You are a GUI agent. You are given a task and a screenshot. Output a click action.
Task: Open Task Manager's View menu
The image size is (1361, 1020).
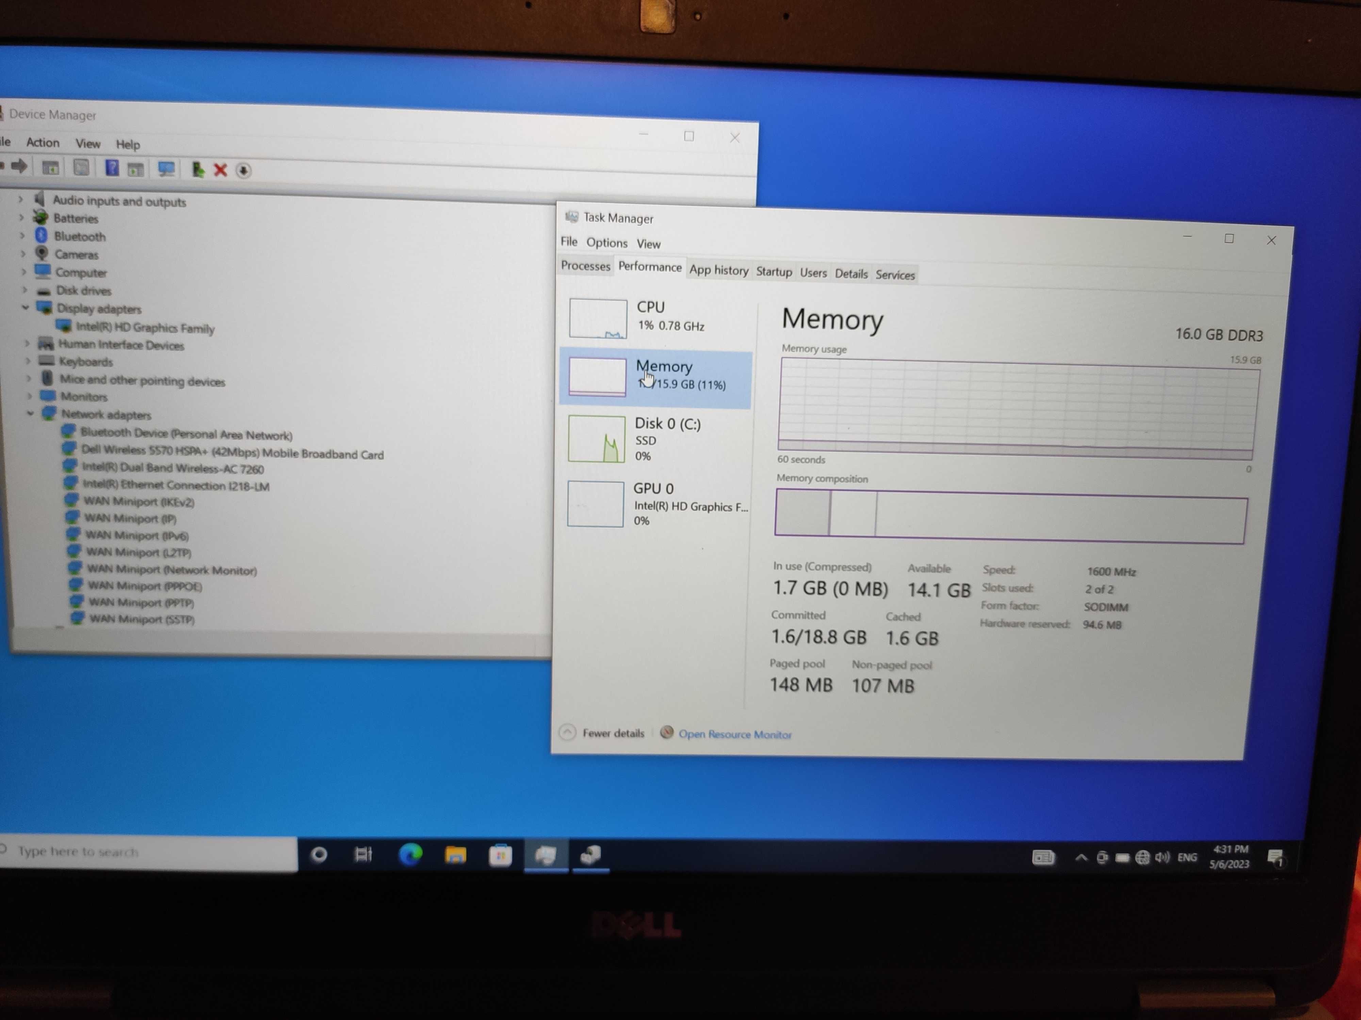(649, 244)
